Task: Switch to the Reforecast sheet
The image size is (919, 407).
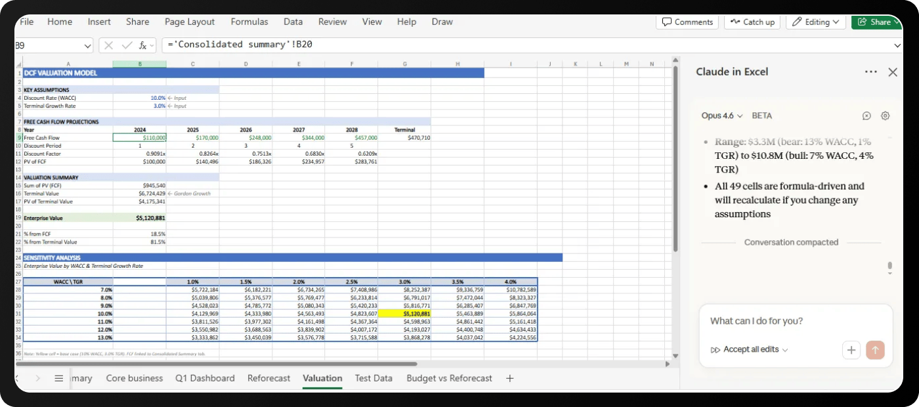Action: coord(269,378)
